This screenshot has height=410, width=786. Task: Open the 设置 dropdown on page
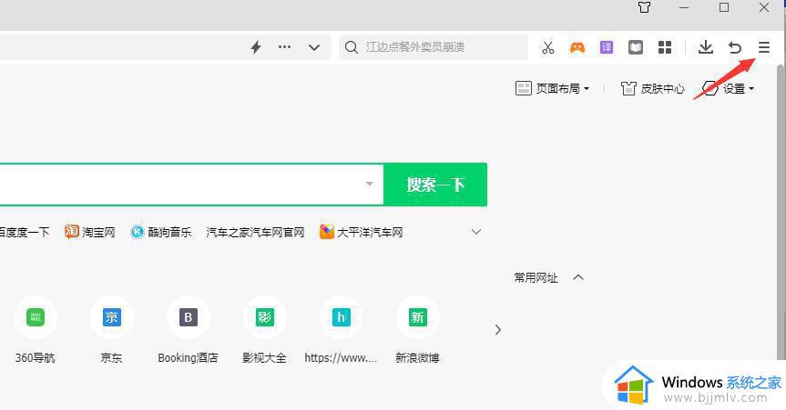click(729, 88)
